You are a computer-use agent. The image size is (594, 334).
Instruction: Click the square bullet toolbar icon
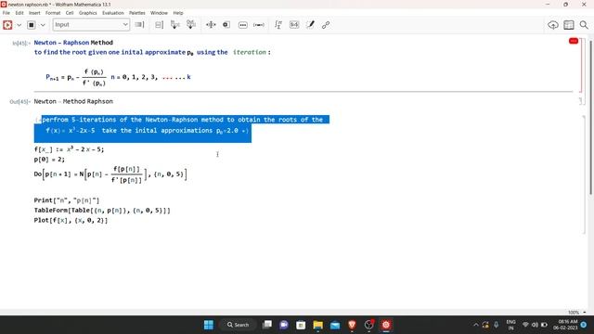pyautogui.click(x=226, y=25)
